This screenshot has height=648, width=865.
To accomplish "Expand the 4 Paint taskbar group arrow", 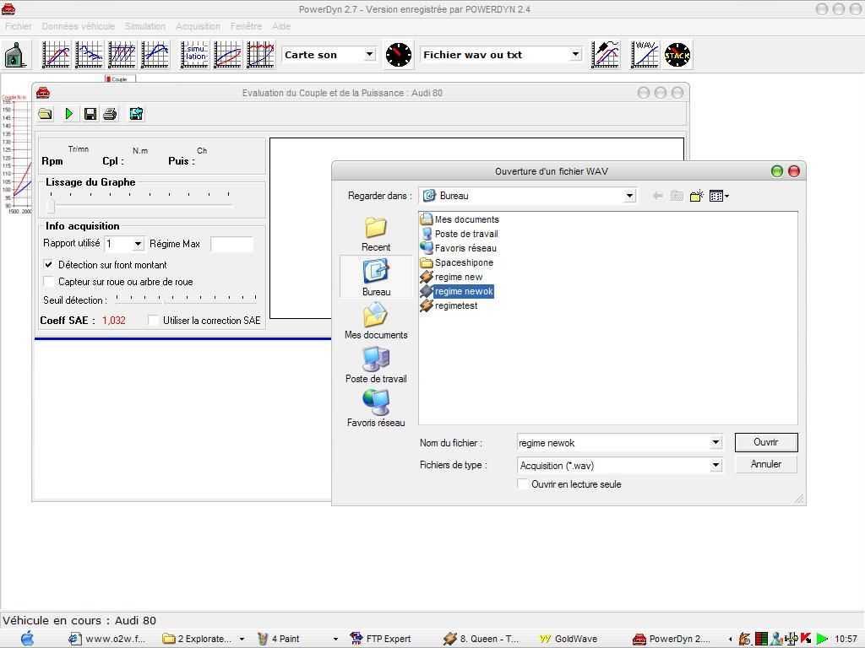I will point(335,640).
